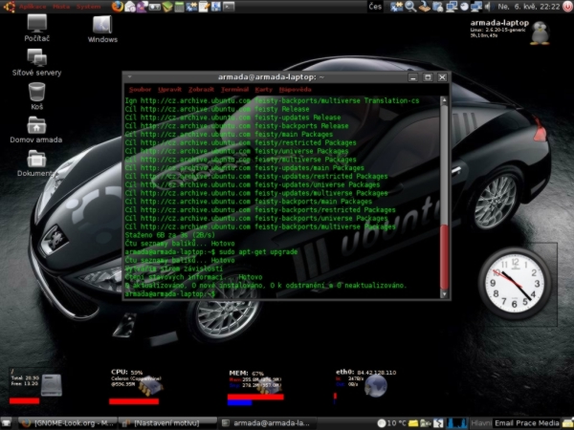Screen dimensions: 574x430
Task: Switch to Nastavení motivu taskbar window
Action: click(x=168, y=423)
